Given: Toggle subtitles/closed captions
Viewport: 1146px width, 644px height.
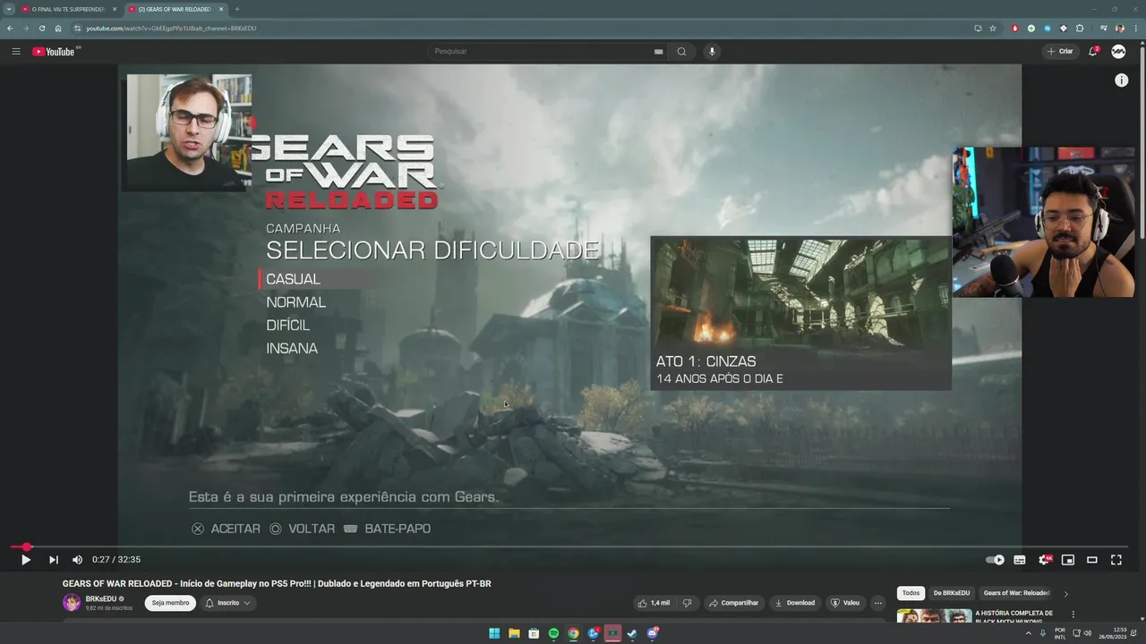Looking at the screenshot, I should pos(1019,560).
